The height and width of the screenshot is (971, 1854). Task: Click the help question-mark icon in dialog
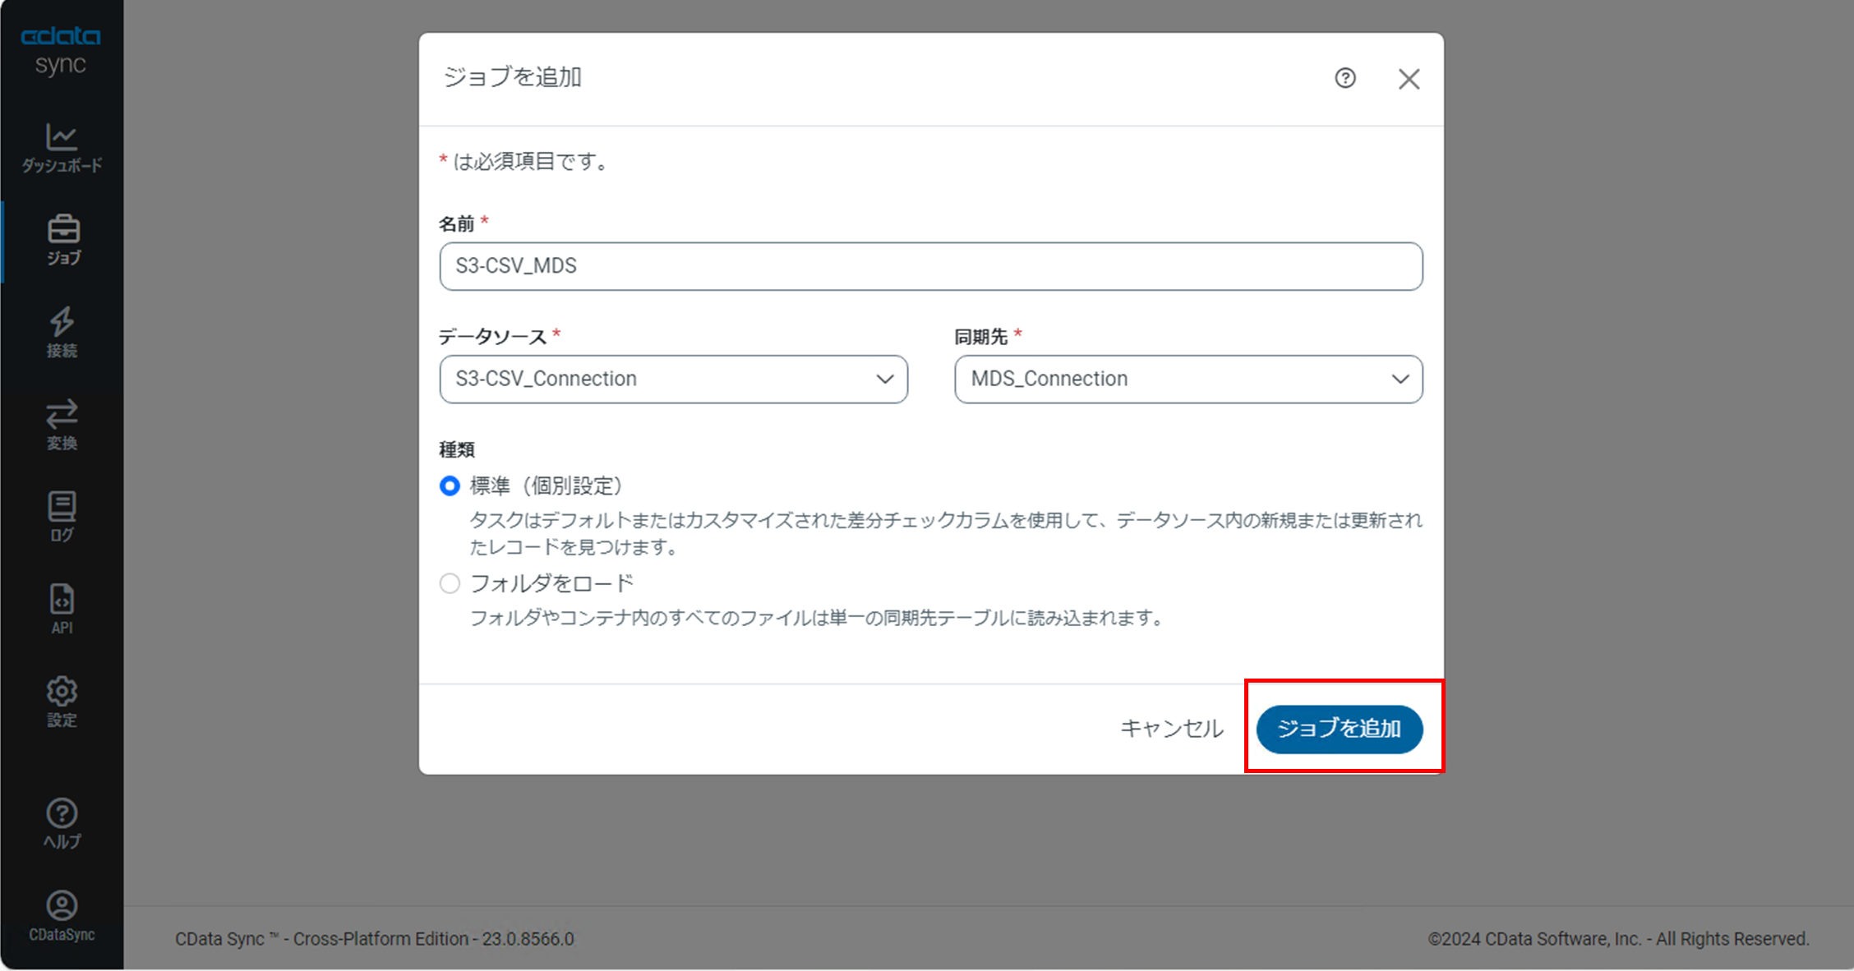(1345, 78)
